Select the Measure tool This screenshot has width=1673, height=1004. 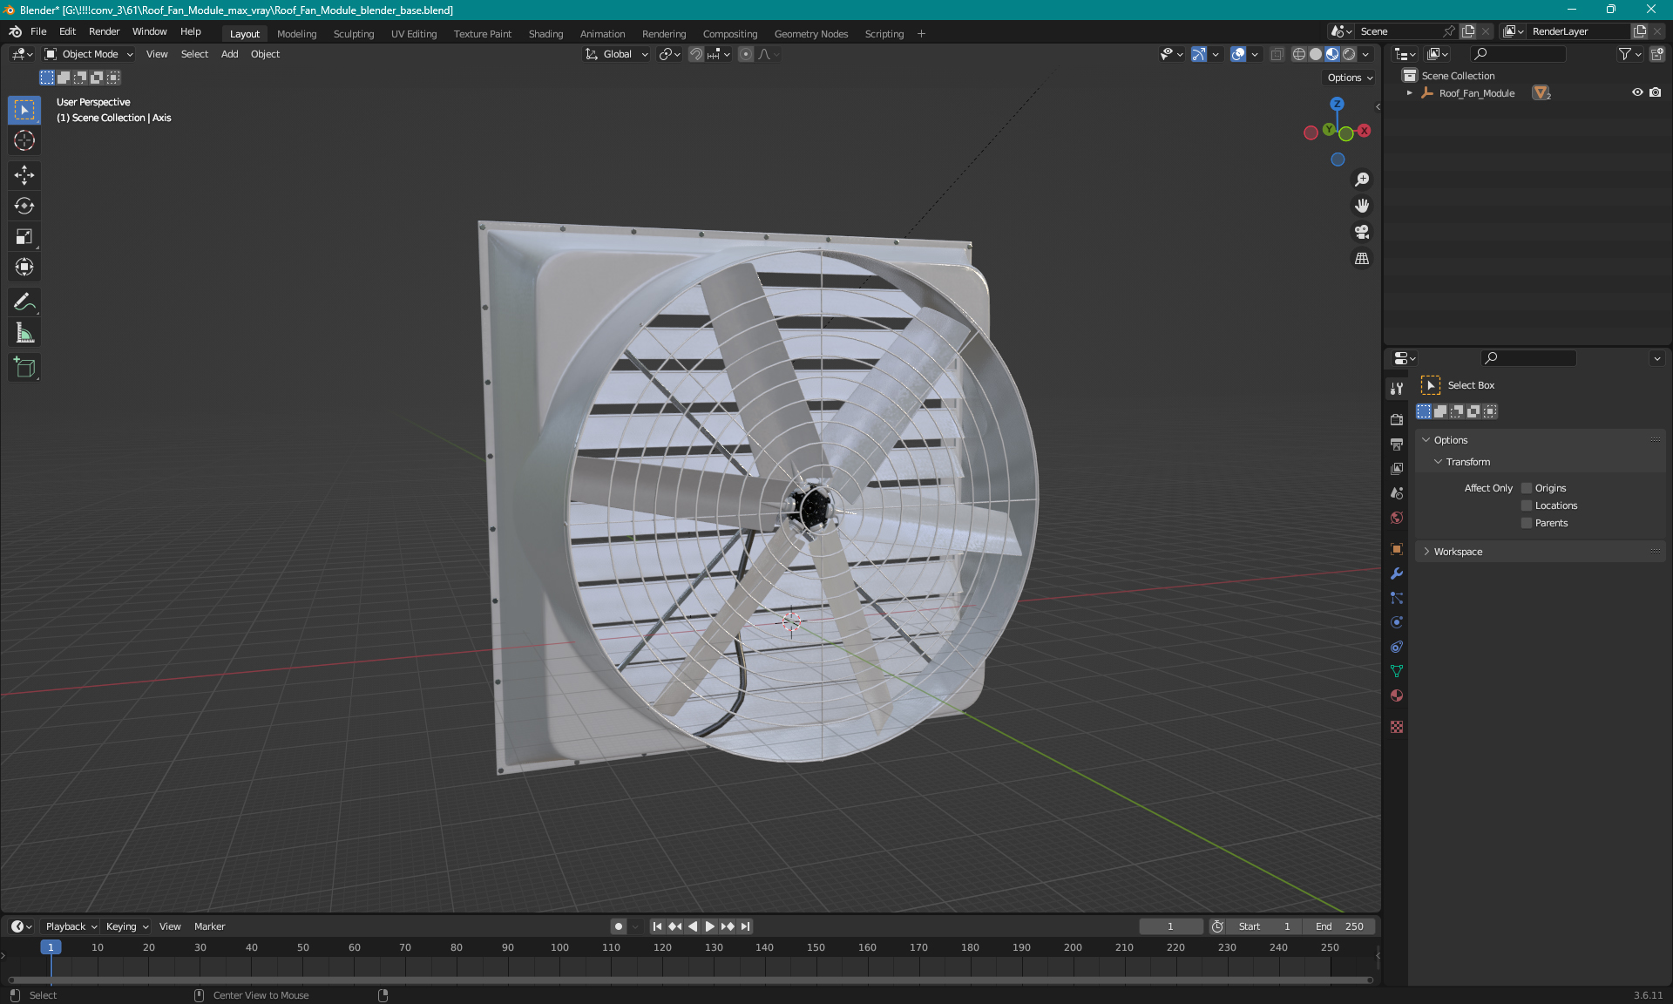(x=24, y=333)
